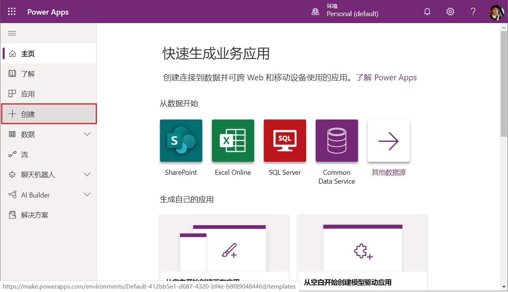508x292 pixels.
Task: Expand the AI Builder chevron
Action: tap(87, 194)
